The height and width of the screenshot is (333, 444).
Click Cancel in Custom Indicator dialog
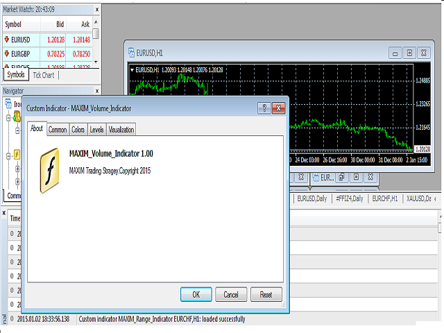pos(231,294)
